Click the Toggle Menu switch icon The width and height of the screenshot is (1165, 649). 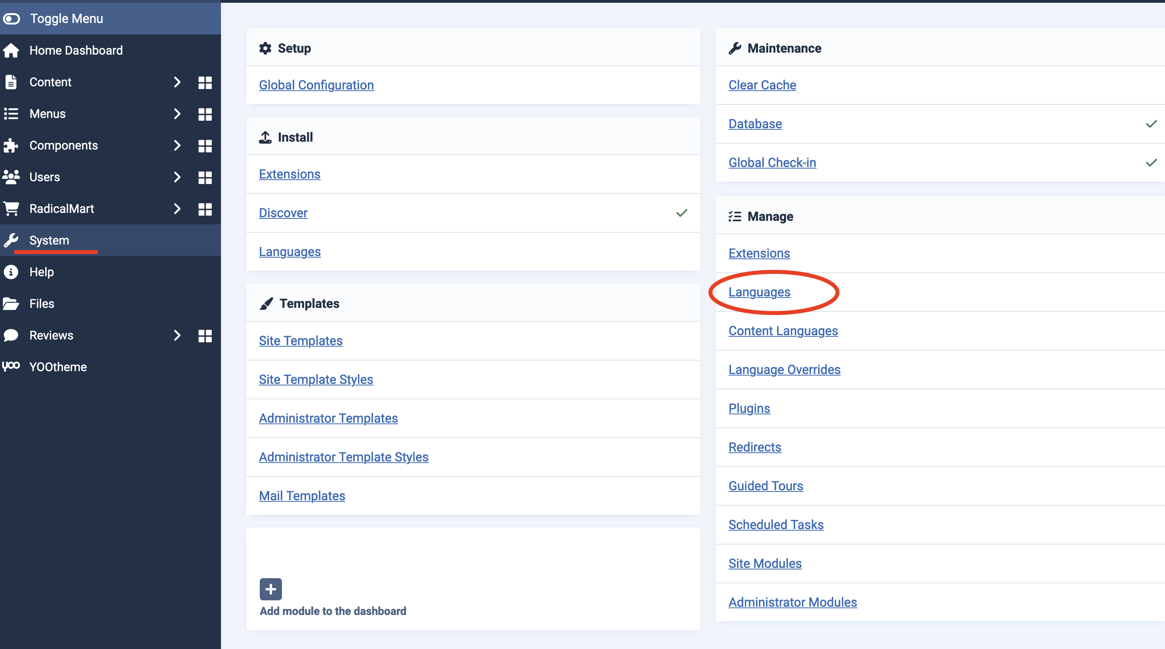(11, 19)
